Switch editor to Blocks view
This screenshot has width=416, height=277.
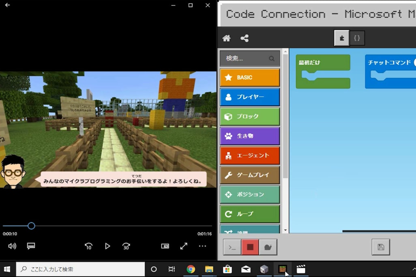(342, 38)
